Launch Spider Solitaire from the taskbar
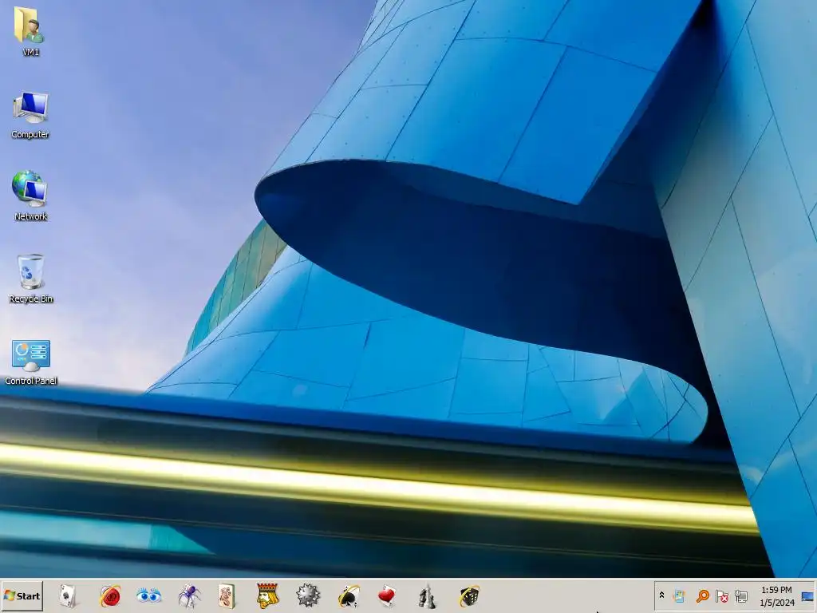 (188, 595)
